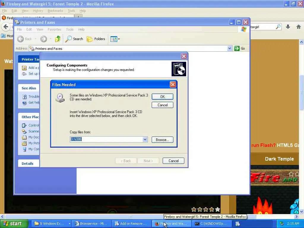Click the D:\i386 path field
Screen dimensions: 304x228
click(106, 139)
